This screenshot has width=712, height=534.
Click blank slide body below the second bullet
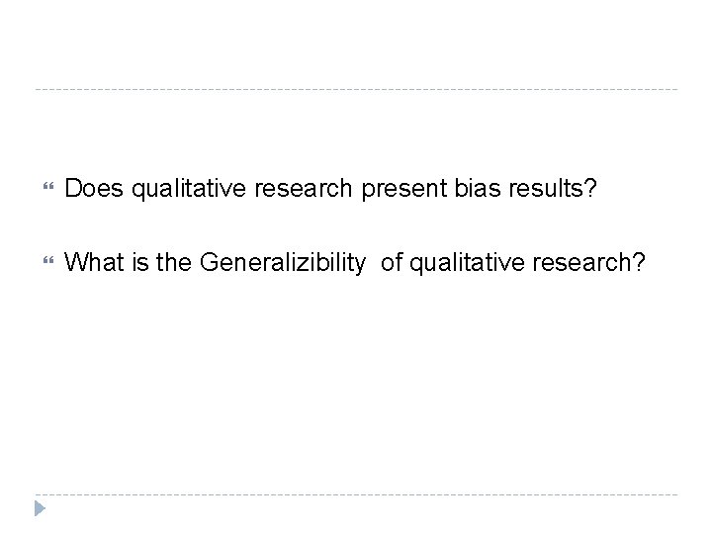point(356,386)
